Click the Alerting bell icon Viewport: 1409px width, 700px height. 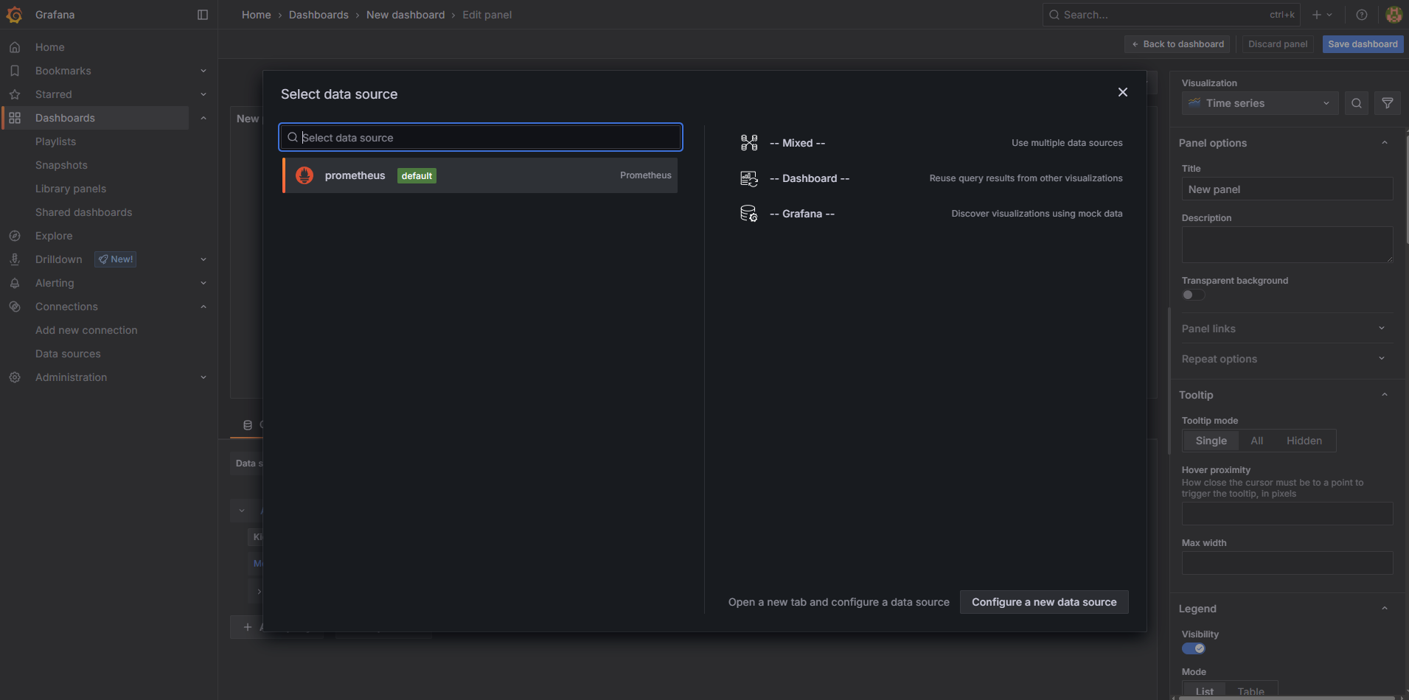click(x=15, y=283)
